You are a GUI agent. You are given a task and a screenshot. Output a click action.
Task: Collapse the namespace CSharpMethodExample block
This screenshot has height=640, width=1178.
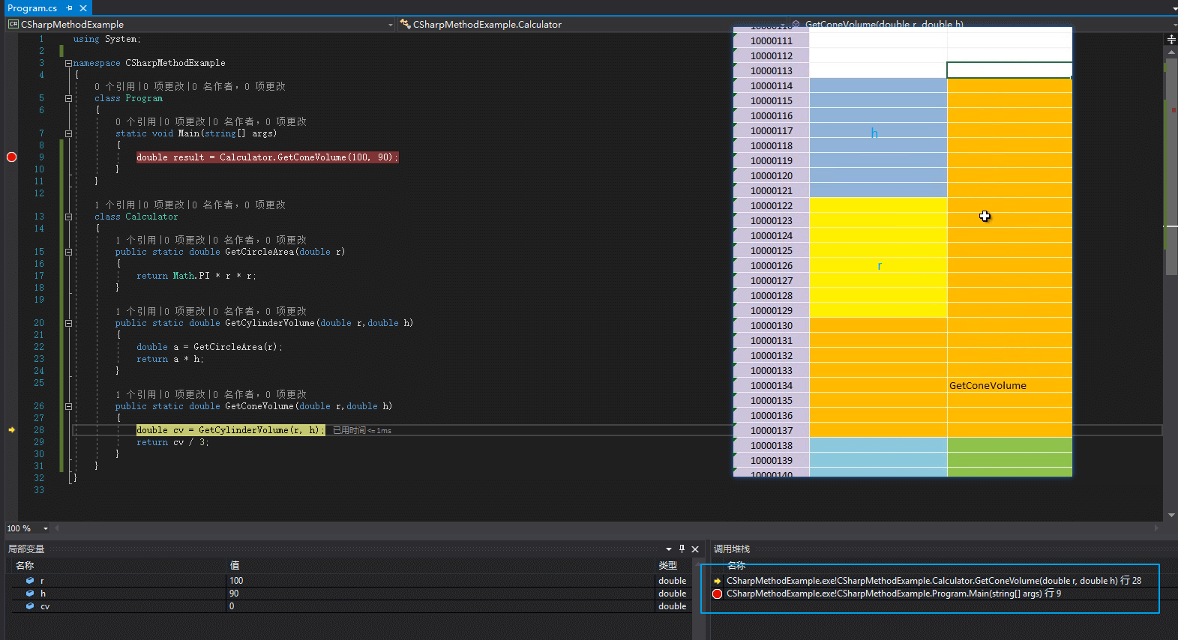point(68,64)
